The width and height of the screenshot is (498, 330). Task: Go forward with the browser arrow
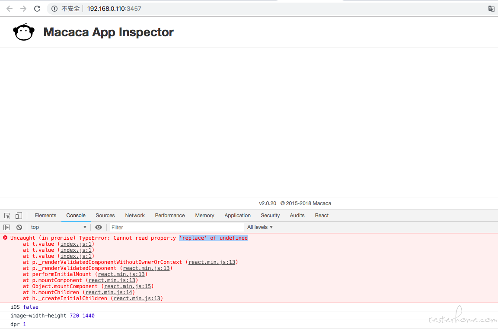(23, 9)
